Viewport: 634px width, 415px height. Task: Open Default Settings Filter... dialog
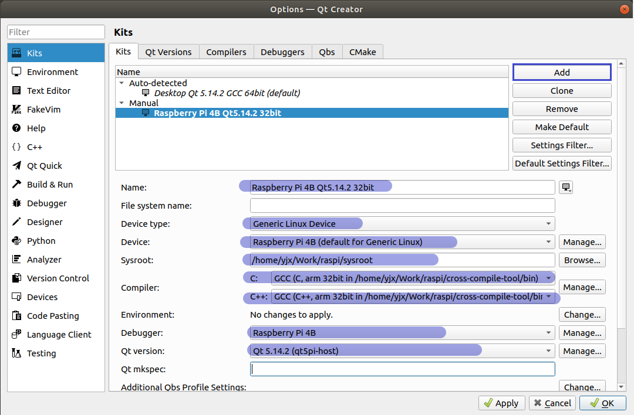pyautogui.click(x=562, y=164)
